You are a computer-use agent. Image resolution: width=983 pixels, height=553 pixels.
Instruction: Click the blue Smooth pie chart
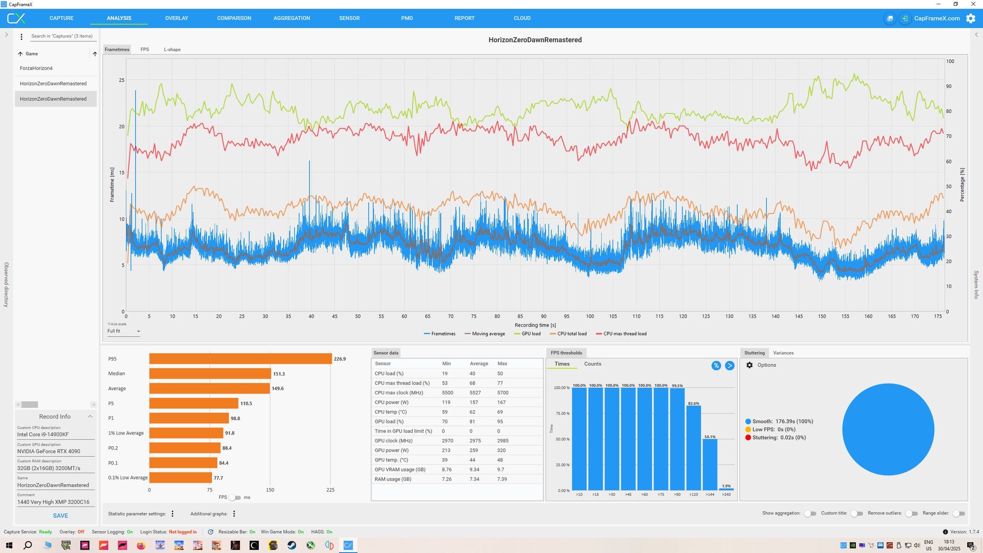tap(888, 430)
